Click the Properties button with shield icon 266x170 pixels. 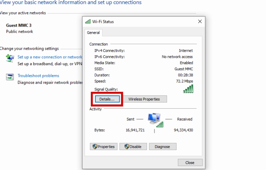(x=104, y=147)
